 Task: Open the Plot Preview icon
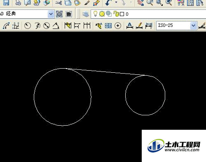[x=28, y=3]
